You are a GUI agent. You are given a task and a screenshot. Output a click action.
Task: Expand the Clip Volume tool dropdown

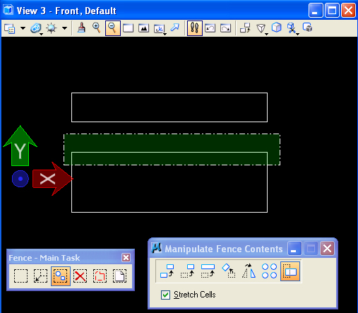click(266, 34)
